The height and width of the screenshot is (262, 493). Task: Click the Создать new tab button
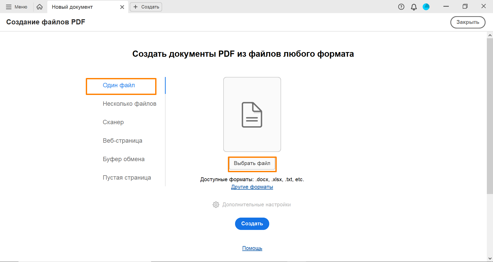pyautogui.click(x=146, y=7)
